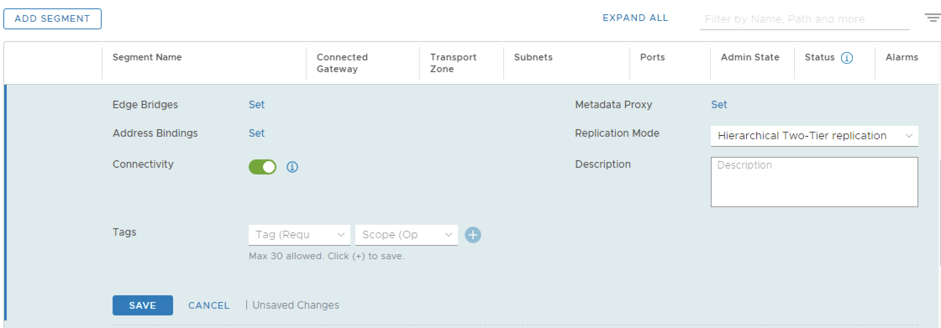Click the Save button

[x=142, y=305]
